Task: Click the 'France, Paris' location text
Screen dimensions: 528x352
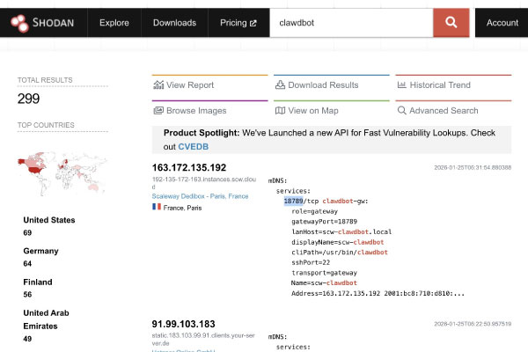Action: click(182, 208)
